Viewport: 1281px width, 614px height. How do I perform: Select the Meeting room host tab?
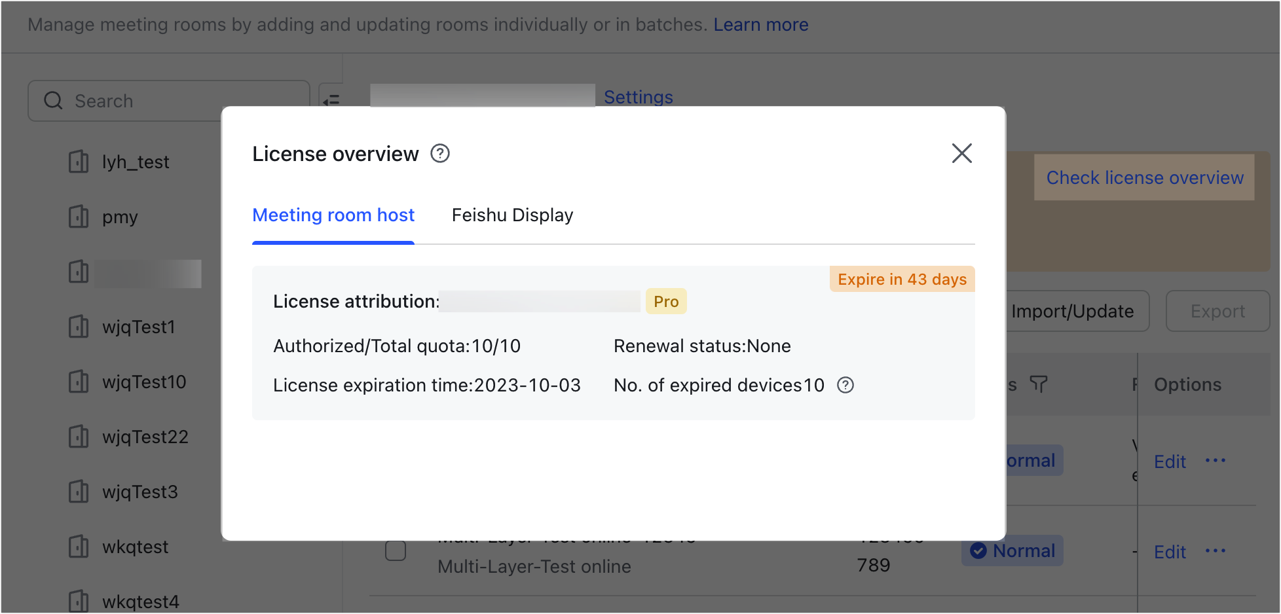pos(333,215)
